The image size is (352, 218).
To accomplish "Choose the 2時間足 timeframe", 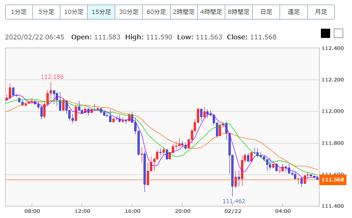I will (x=184, y=12).
